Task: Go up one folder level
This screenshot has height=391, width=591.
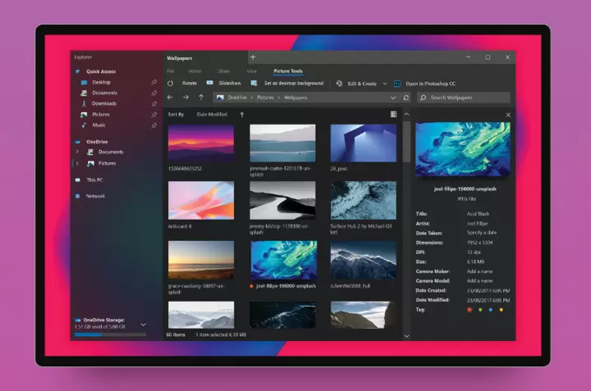Action: (201, 98)
